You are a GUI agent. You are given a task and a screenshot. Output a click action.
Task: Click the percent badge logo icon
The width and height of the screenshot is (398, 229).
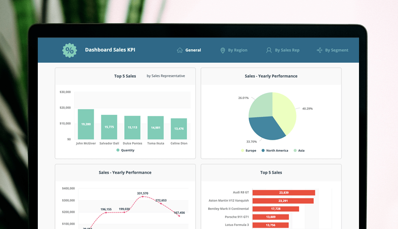click(x=70, y=50)
